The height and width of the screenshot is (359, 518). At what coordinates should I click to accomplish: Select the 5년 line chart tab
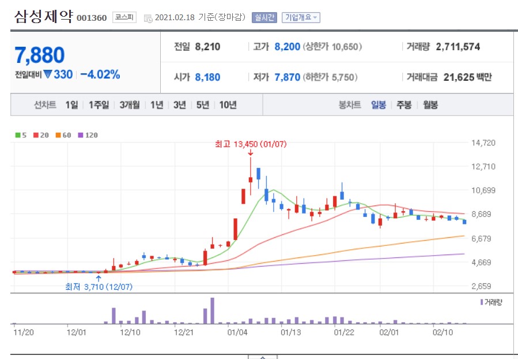203,105
